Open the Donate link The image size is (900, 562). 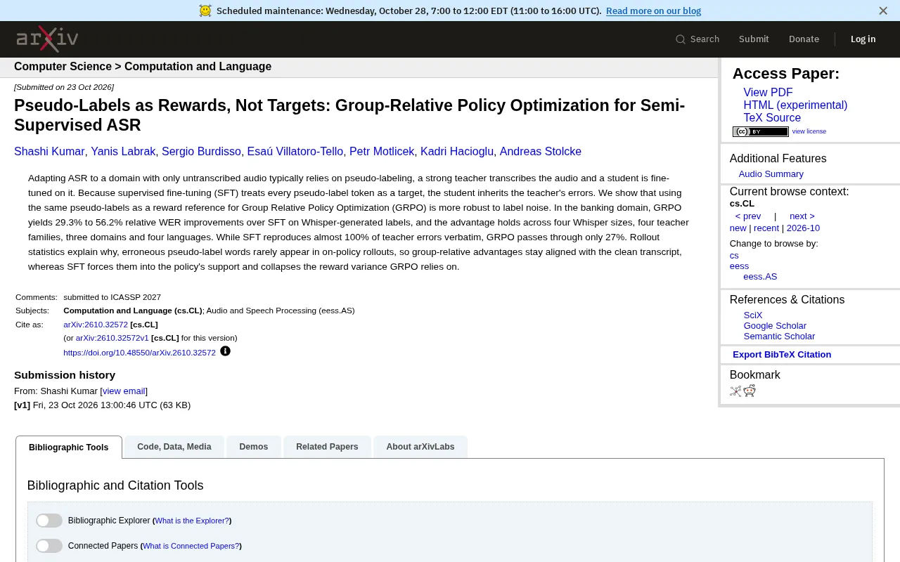point(804,39)
